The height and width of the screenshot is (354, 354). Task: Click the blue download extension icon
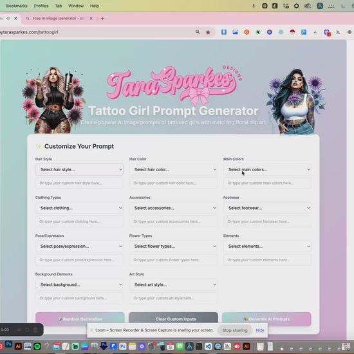pos(224,32)
